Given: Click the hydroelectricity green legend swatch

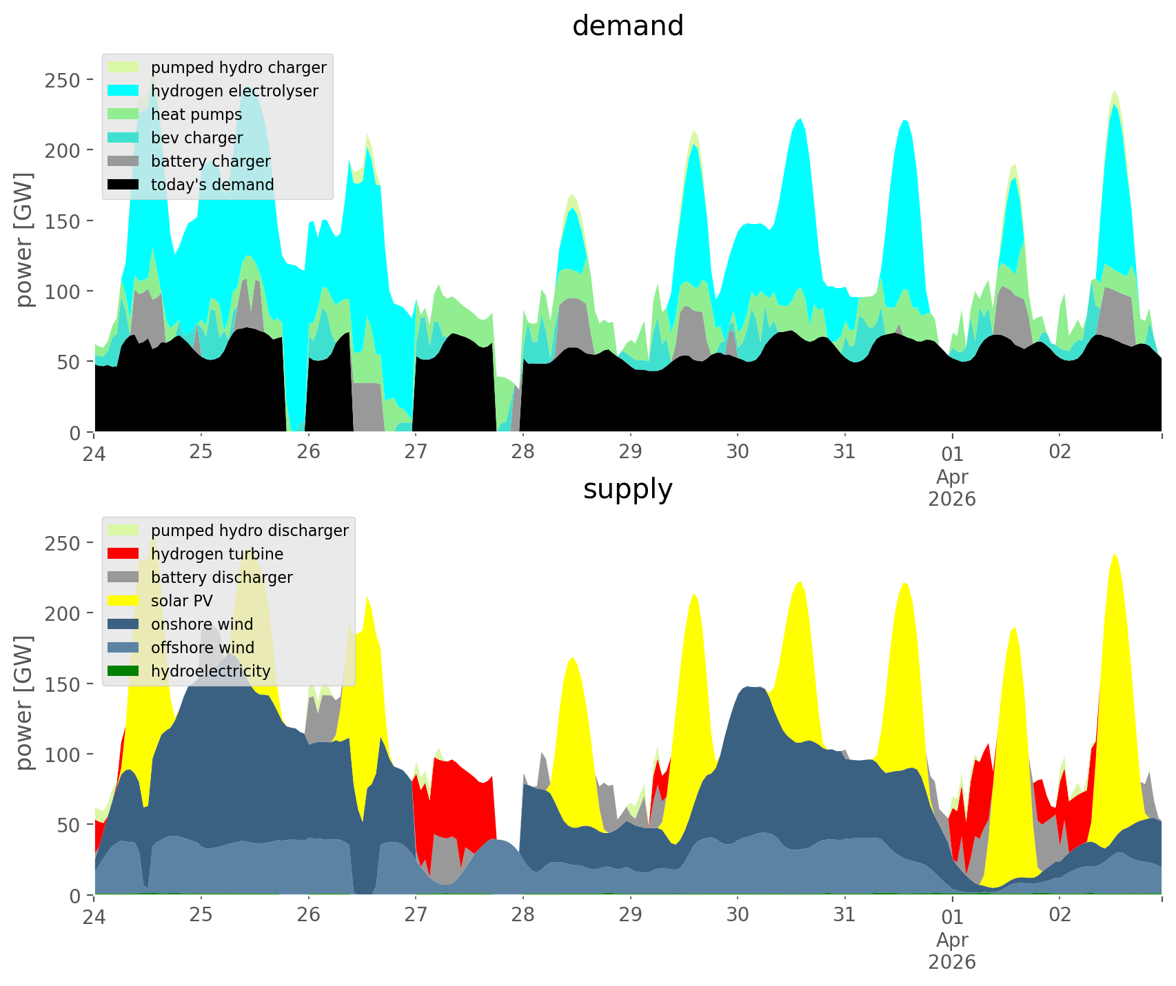Looking at the screenshot, I should click(x=123, y=671).
